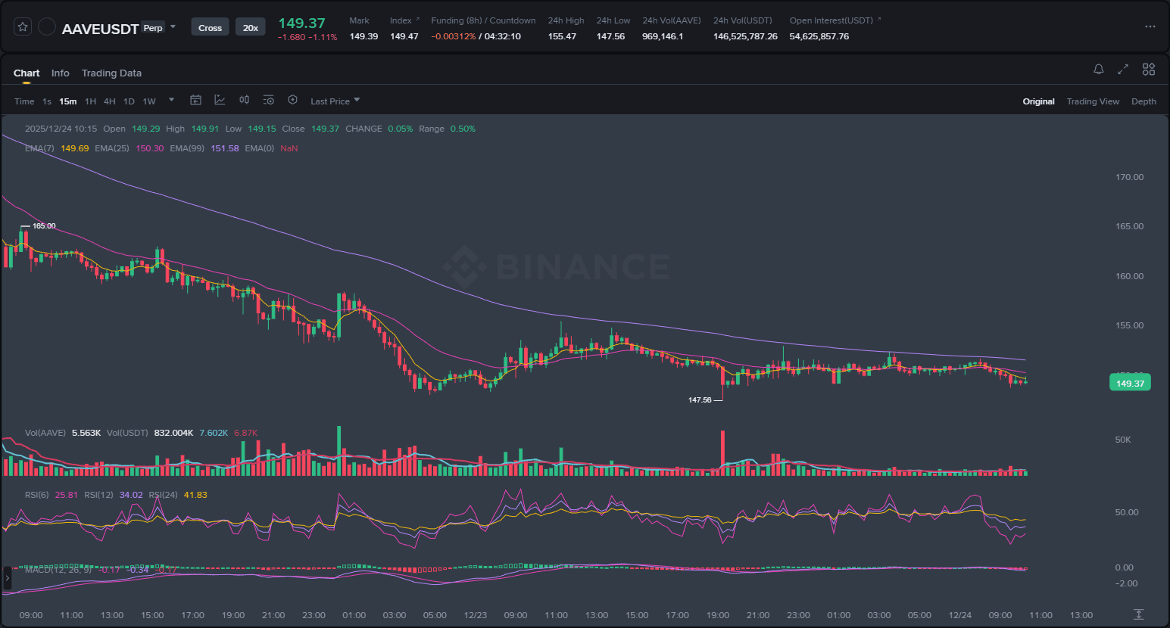Click the EMA(25) 150.30 indicator legend

pos(129,148)
